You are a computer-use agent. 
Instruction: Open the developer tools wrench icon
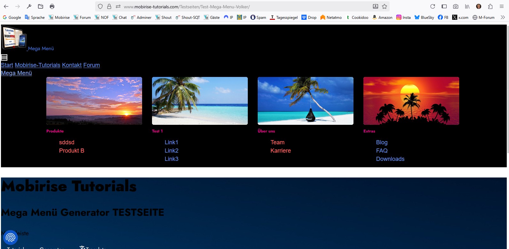29,6
